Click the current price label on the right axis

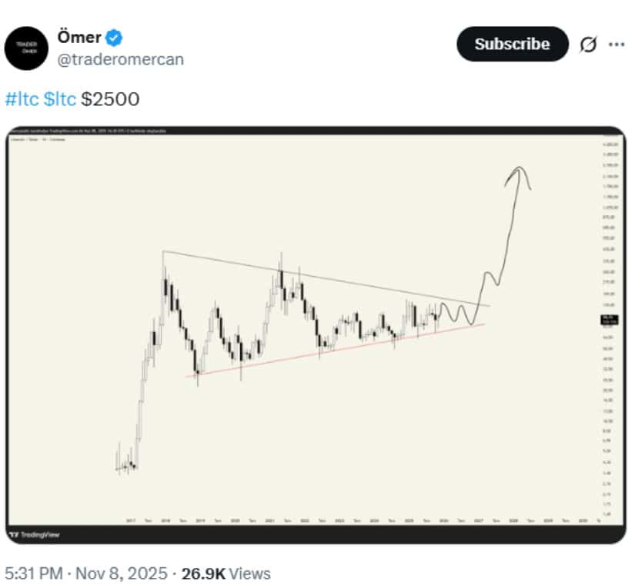pyautogui.click(x=609, y=321)
